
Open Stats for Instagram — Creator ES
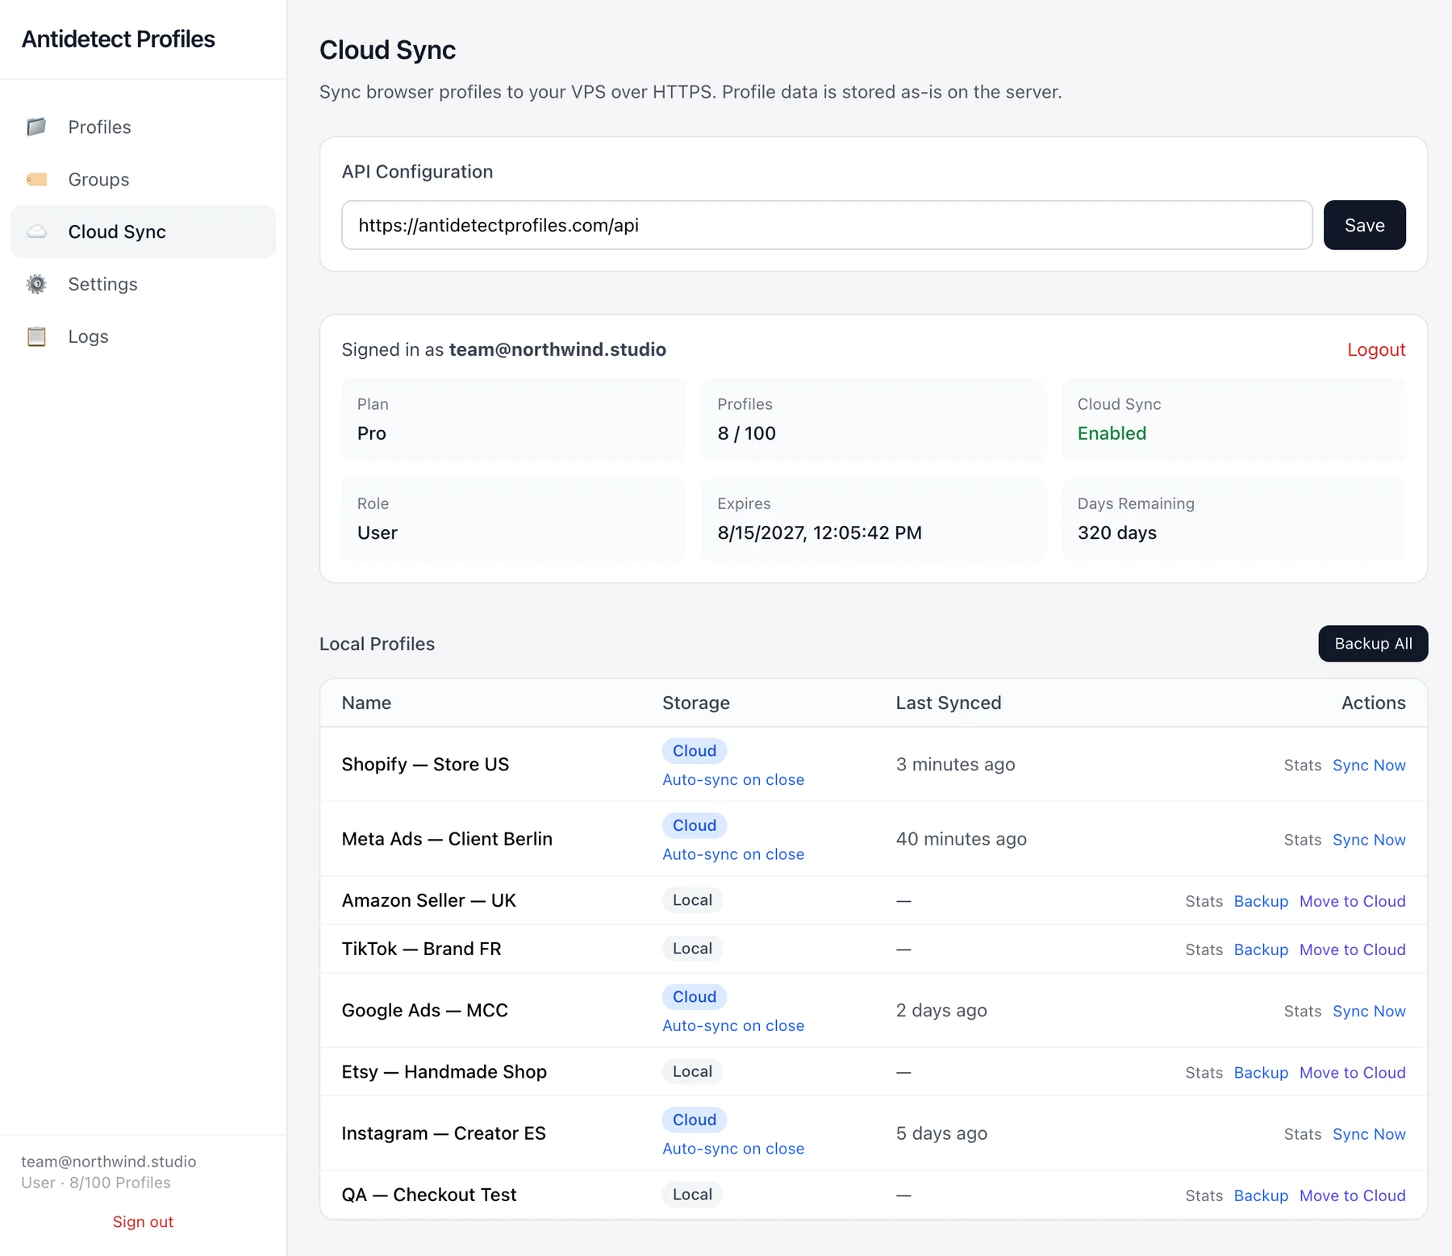1303,1134
